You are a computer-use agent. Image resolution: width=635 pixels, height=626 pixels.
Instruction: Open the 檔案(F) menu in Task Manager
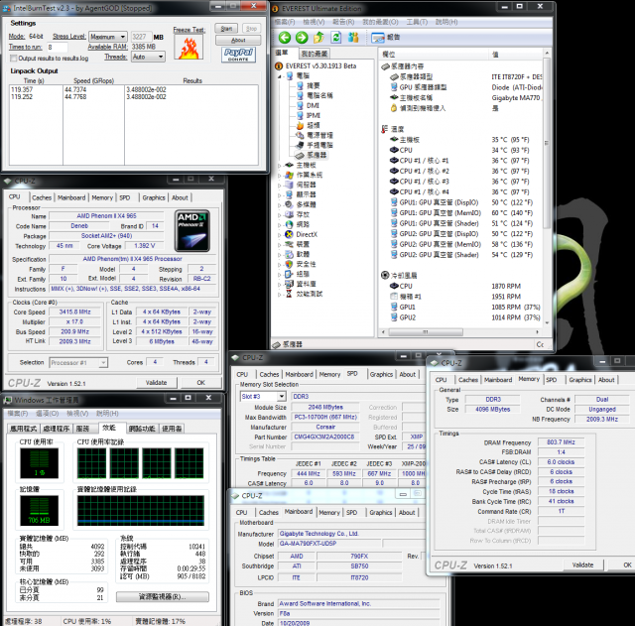point(18,414)
